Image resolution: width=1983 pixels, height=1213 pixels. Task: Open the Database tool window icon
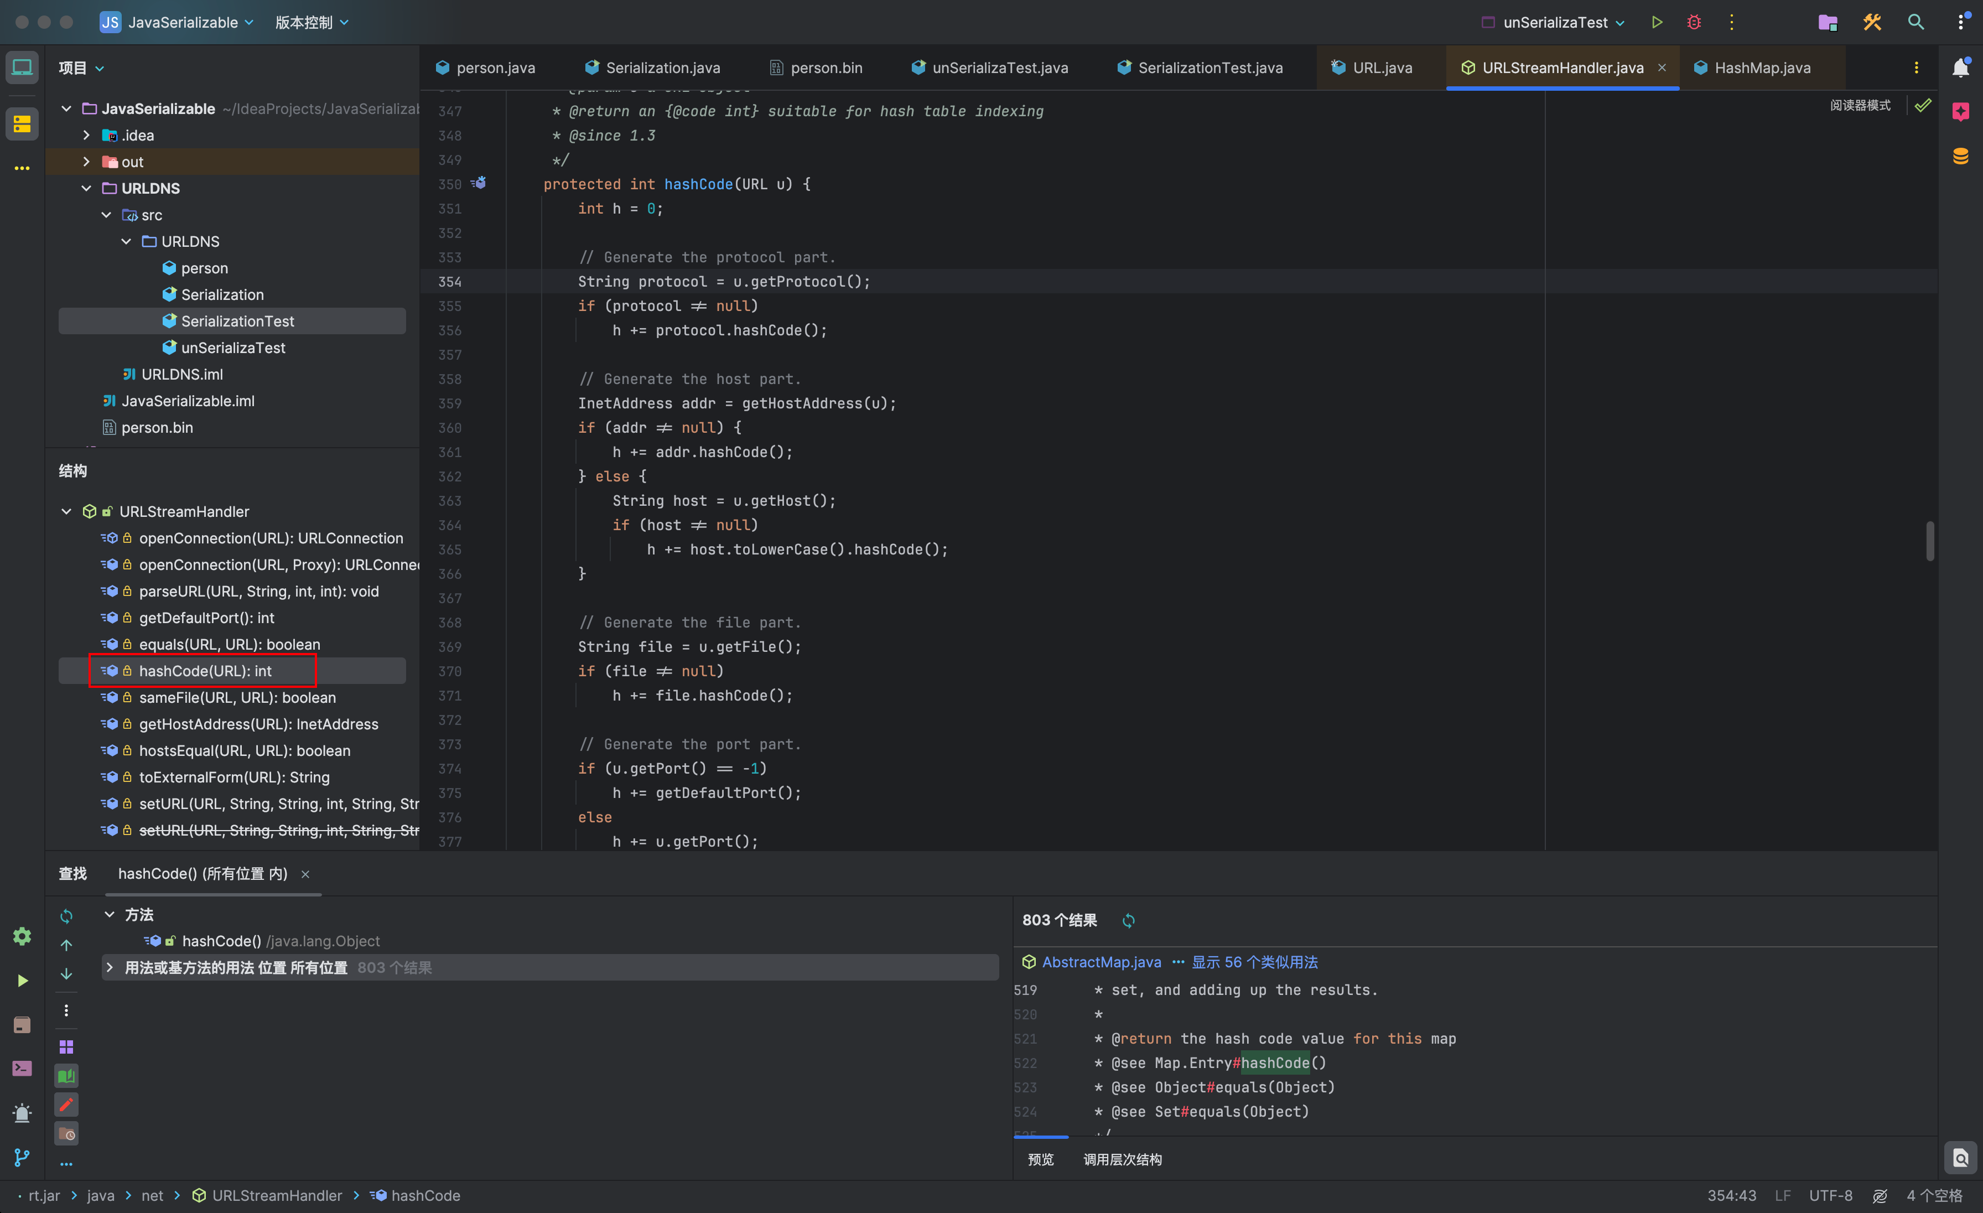click(1960, 156)
